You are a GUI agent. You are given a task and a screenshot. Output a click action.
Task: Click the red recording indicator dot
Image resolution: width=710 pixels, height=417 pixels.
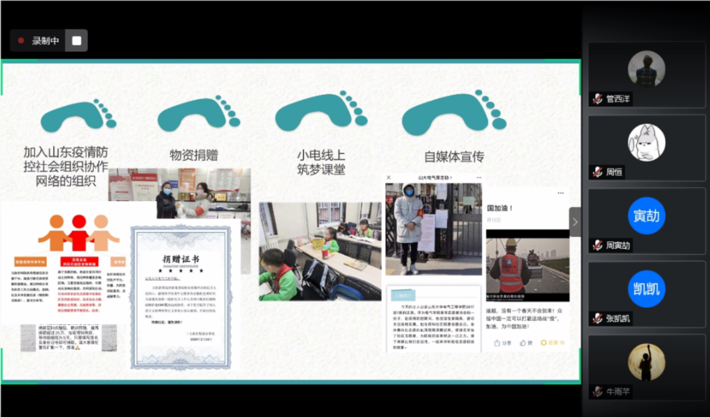(21, 40)
